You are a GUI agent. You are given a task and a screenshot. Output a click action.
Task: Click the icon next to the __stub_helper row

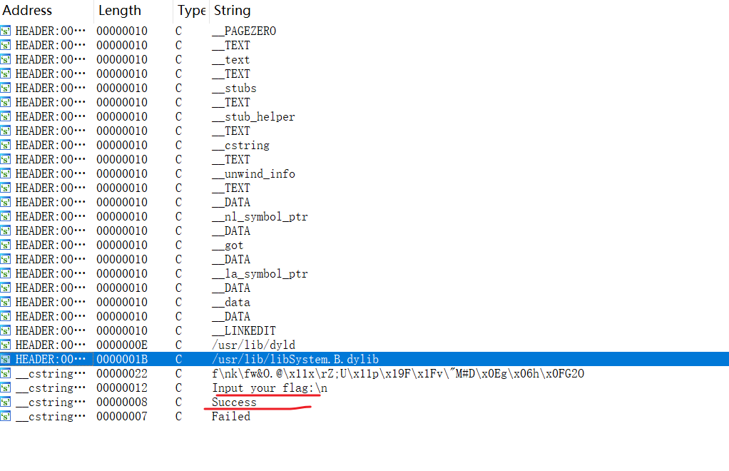click(6, 116)
